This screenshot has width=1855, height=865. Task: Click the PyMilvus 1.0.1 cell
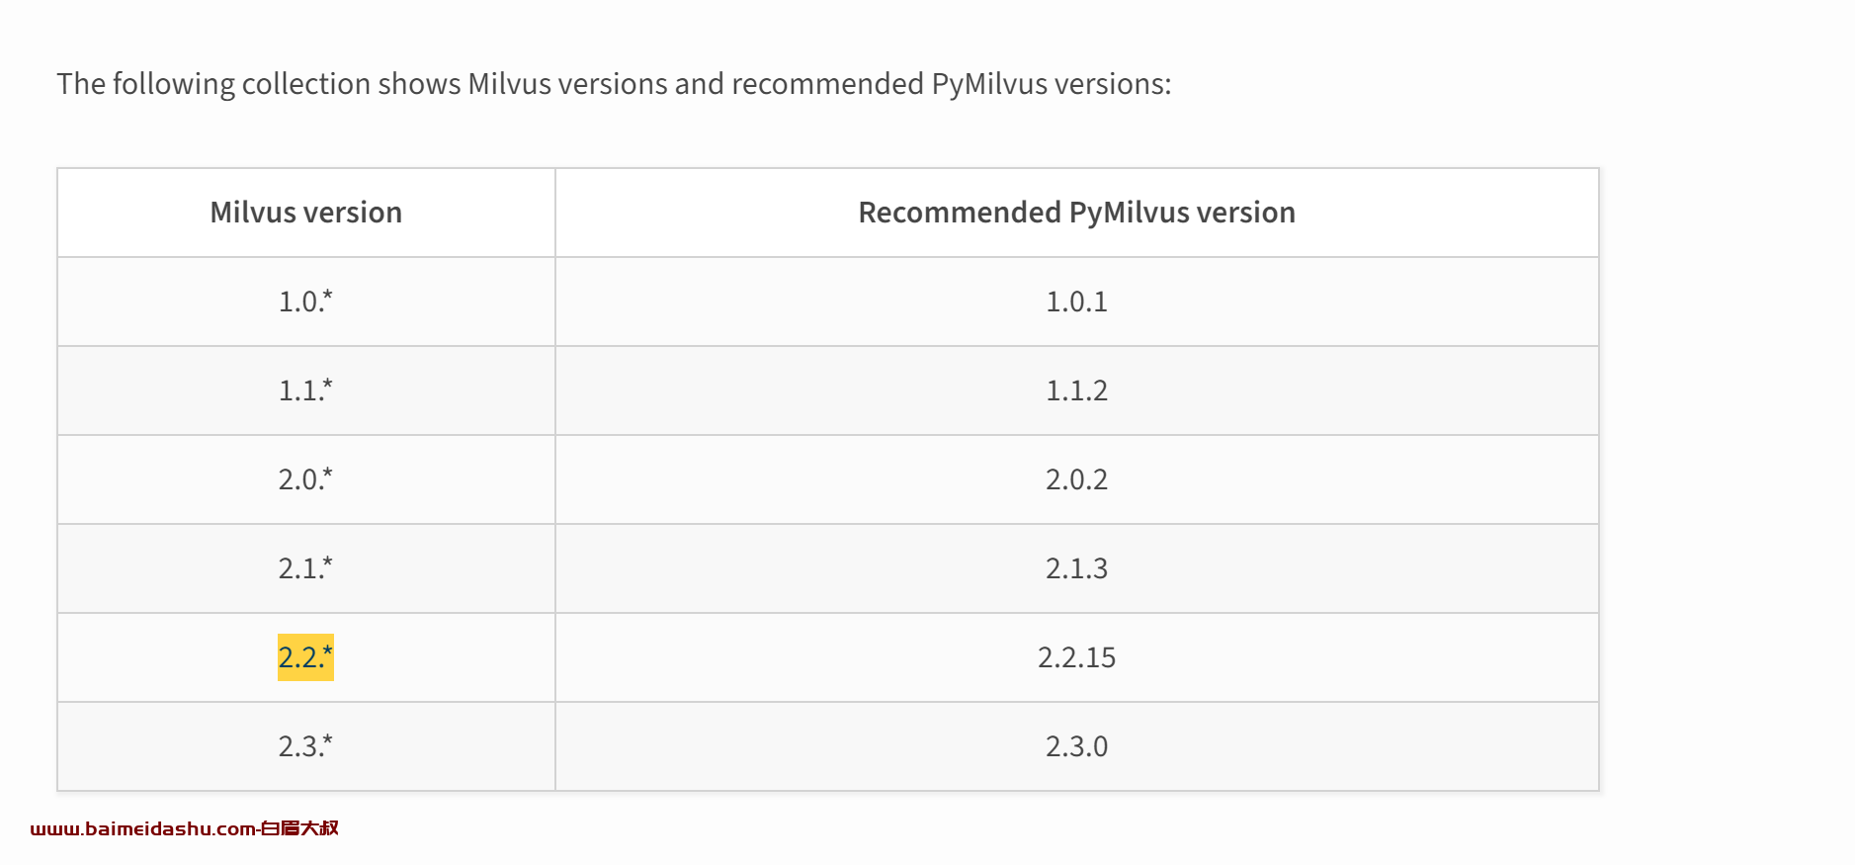click(1077, 302)
